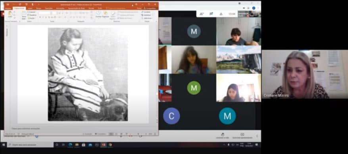Click the Você está apresentando button
This screenshot has width=348, height=154.
(x=242, y=136)
